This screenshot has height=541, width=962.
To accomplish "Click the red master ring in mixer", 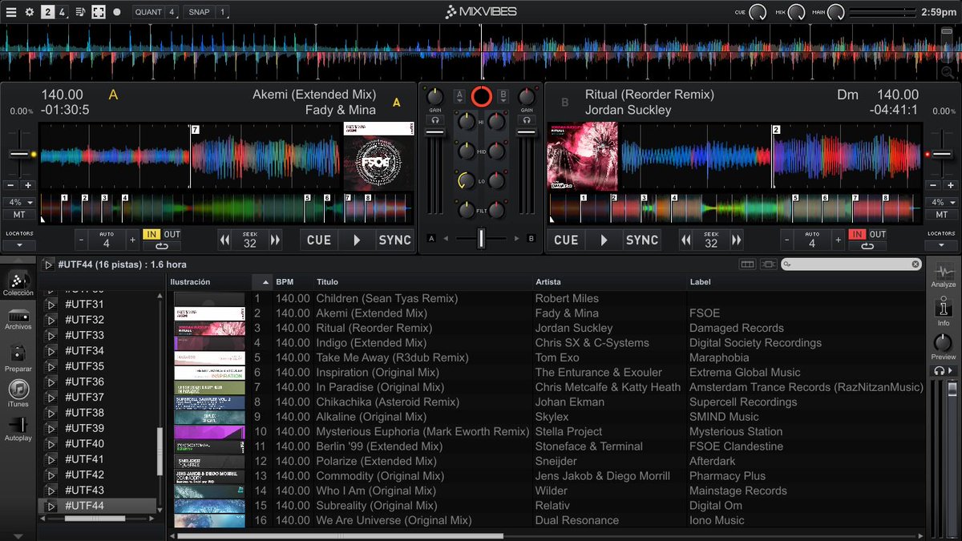I will [x=481, y=97].
